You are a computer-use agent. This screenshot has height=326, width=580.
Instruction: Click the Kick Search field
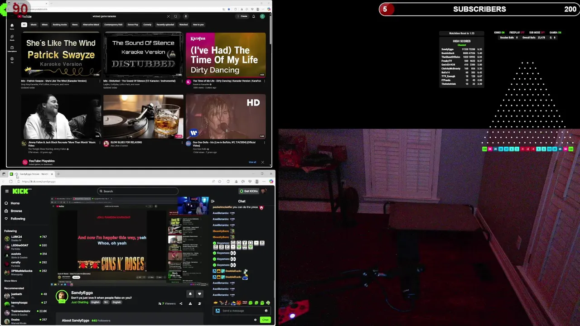pyautogui.click(x=138, y=191)
